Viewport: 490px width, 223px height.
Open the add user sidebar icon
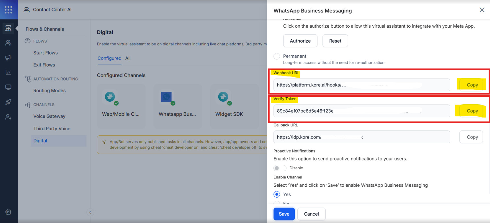[x=8, y=117]
